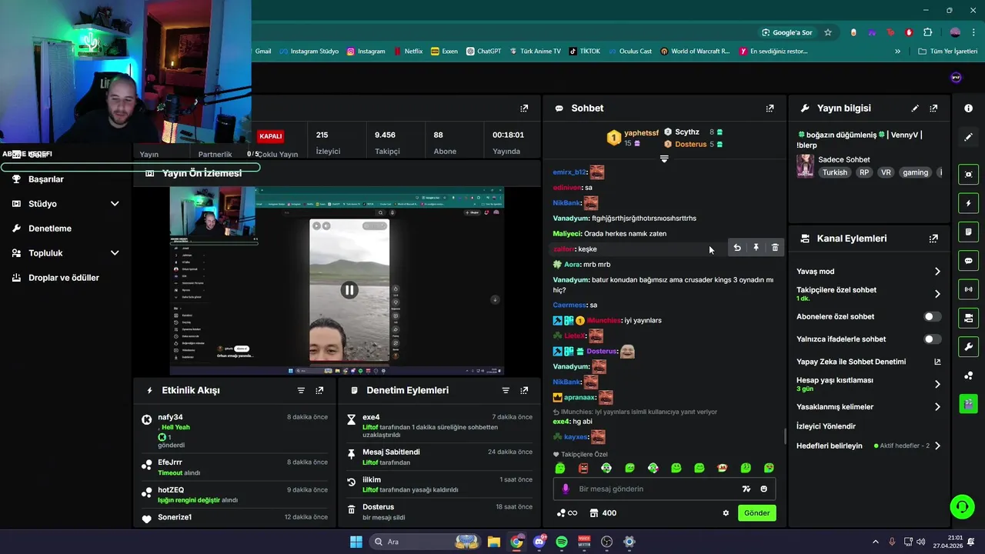Viewport: 985px width, 554px height.
Task: Open filter options for Etkinlik Akışı
Action: pos(301,390)
